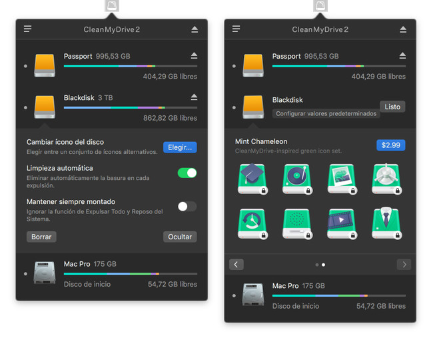Click 'Cambiar ícono del disco' label

(x=65, y=142)
